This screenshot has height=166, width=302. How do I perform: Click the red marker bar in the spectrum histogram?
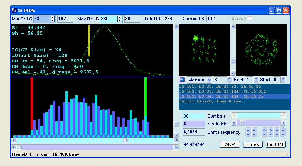(32, 103)
